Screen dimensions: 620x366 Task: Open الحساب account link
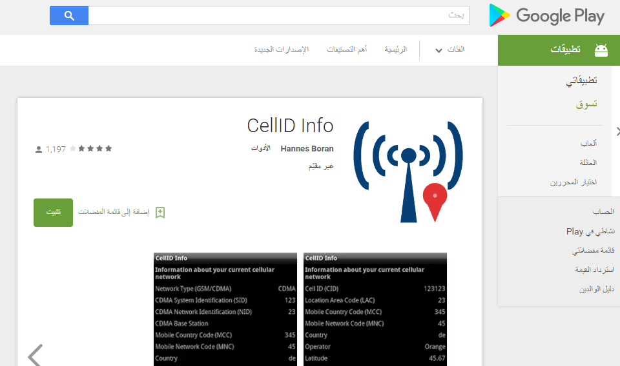603,212
